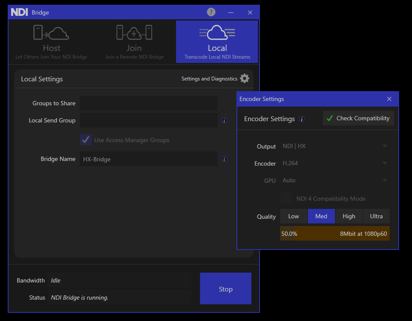Adjust the 50.0% quality slider
Viewport: 412px width, 321px height.
335,233
